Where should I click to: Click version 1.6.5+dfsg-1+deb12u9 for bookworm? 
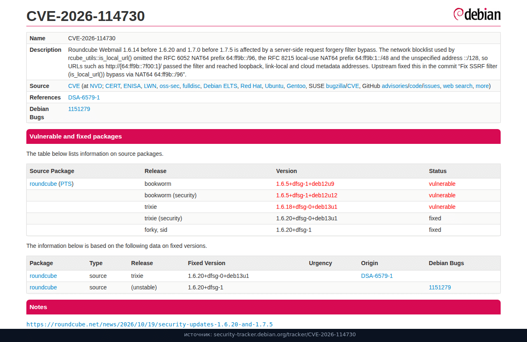(x=305, y=184)
